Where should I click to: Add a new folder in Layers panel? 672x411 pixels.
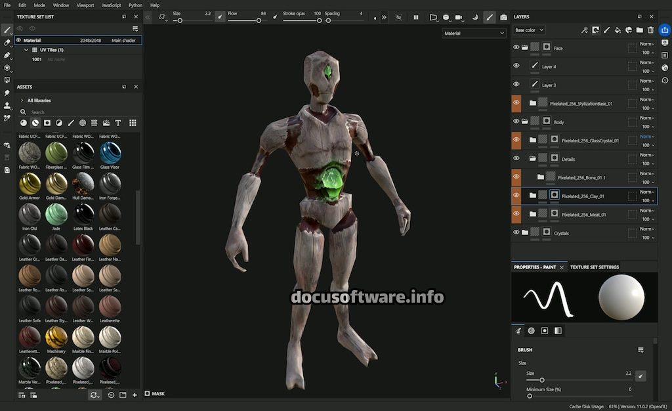640,30
